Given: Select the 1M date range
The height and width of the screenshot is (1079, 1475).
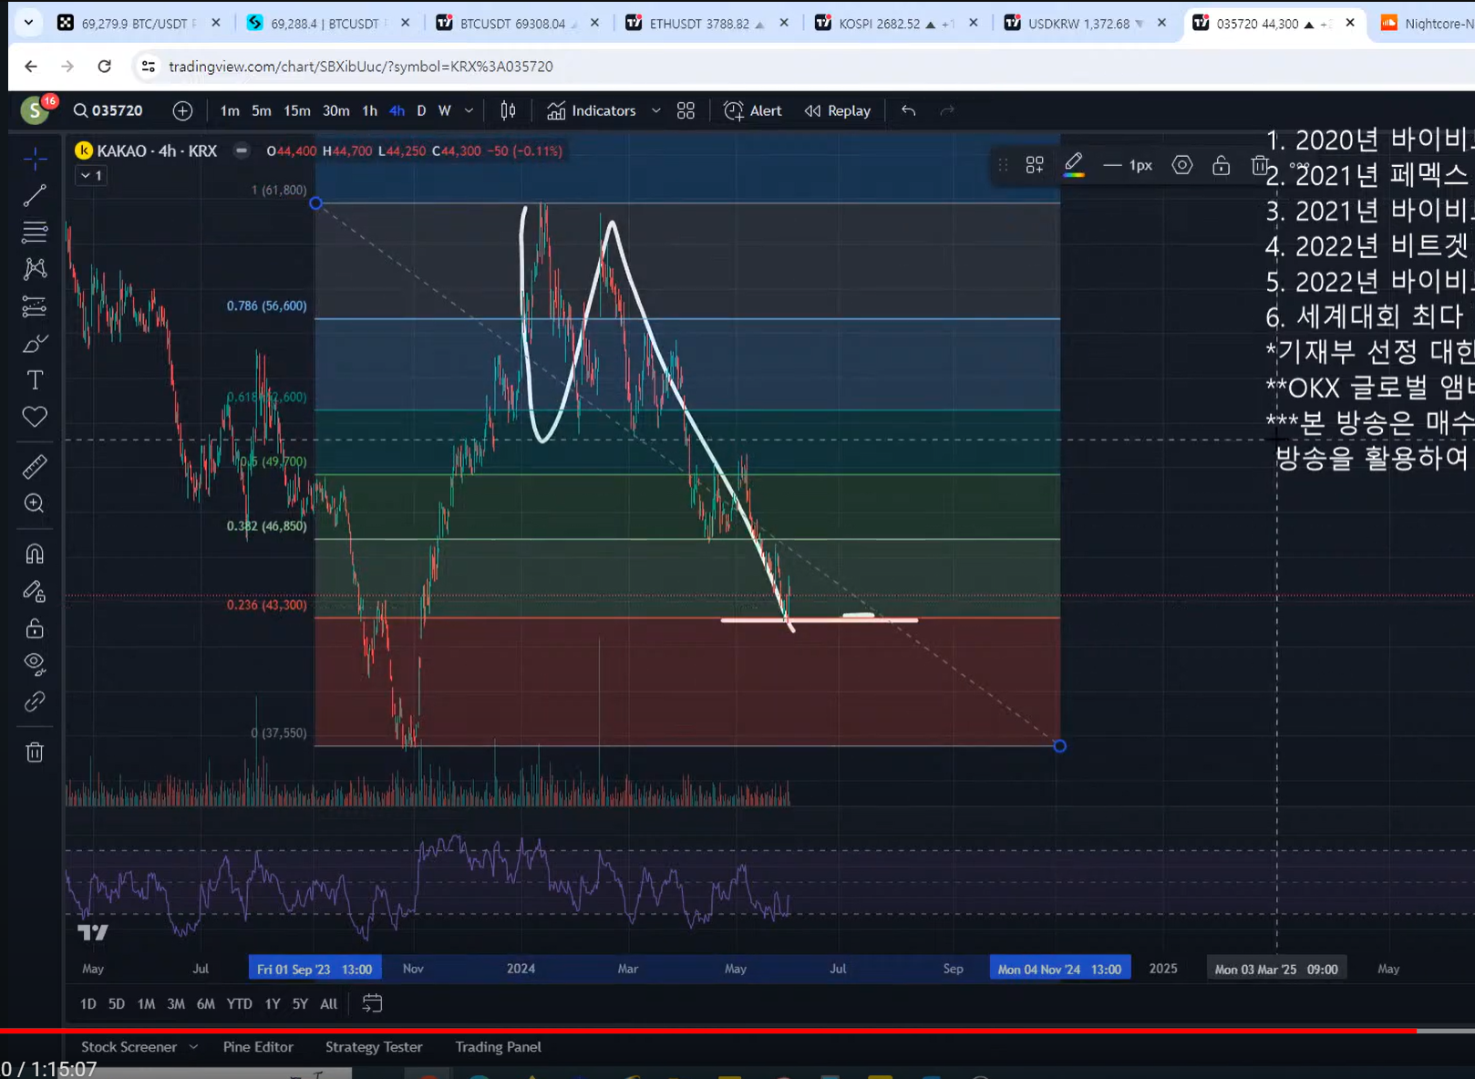Looking at the screenshot, I should tap(146, 1003).
